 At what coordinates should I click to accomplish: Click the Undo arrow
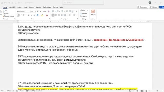coord(5,3)
